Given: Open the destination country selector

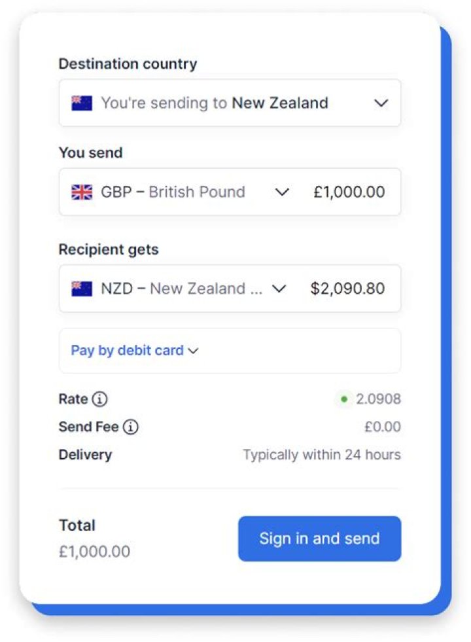Looking at the screenshot, I should 229,102.
